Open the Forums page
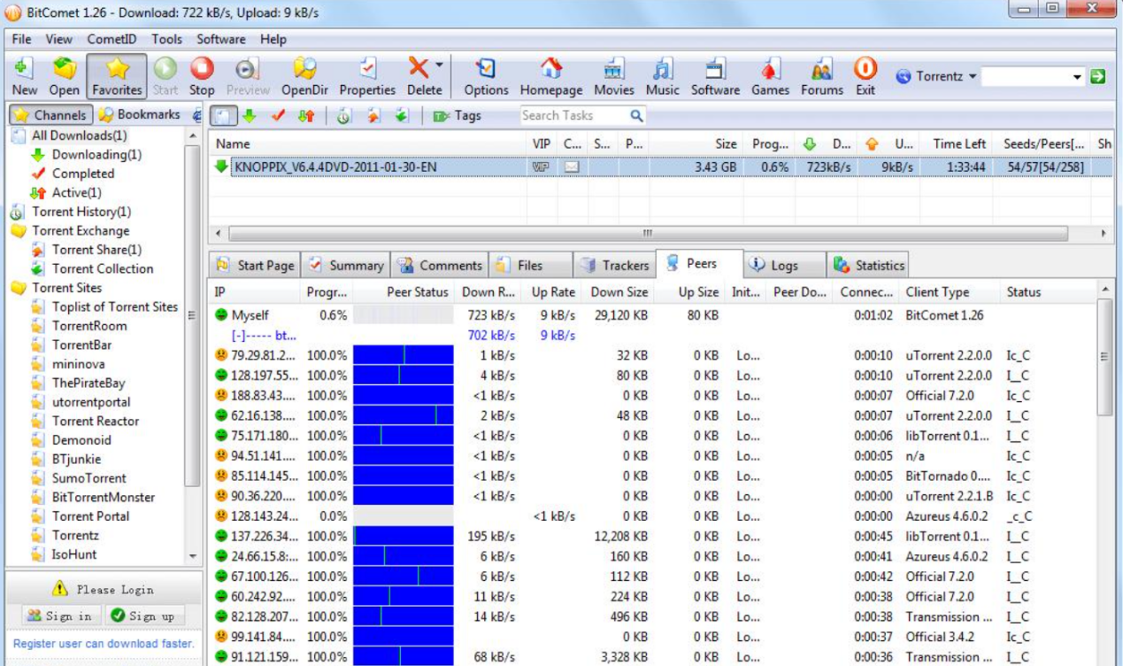The width and height of the screenshot is (1123, 666). pyautogui.click(x=822, y=76)
